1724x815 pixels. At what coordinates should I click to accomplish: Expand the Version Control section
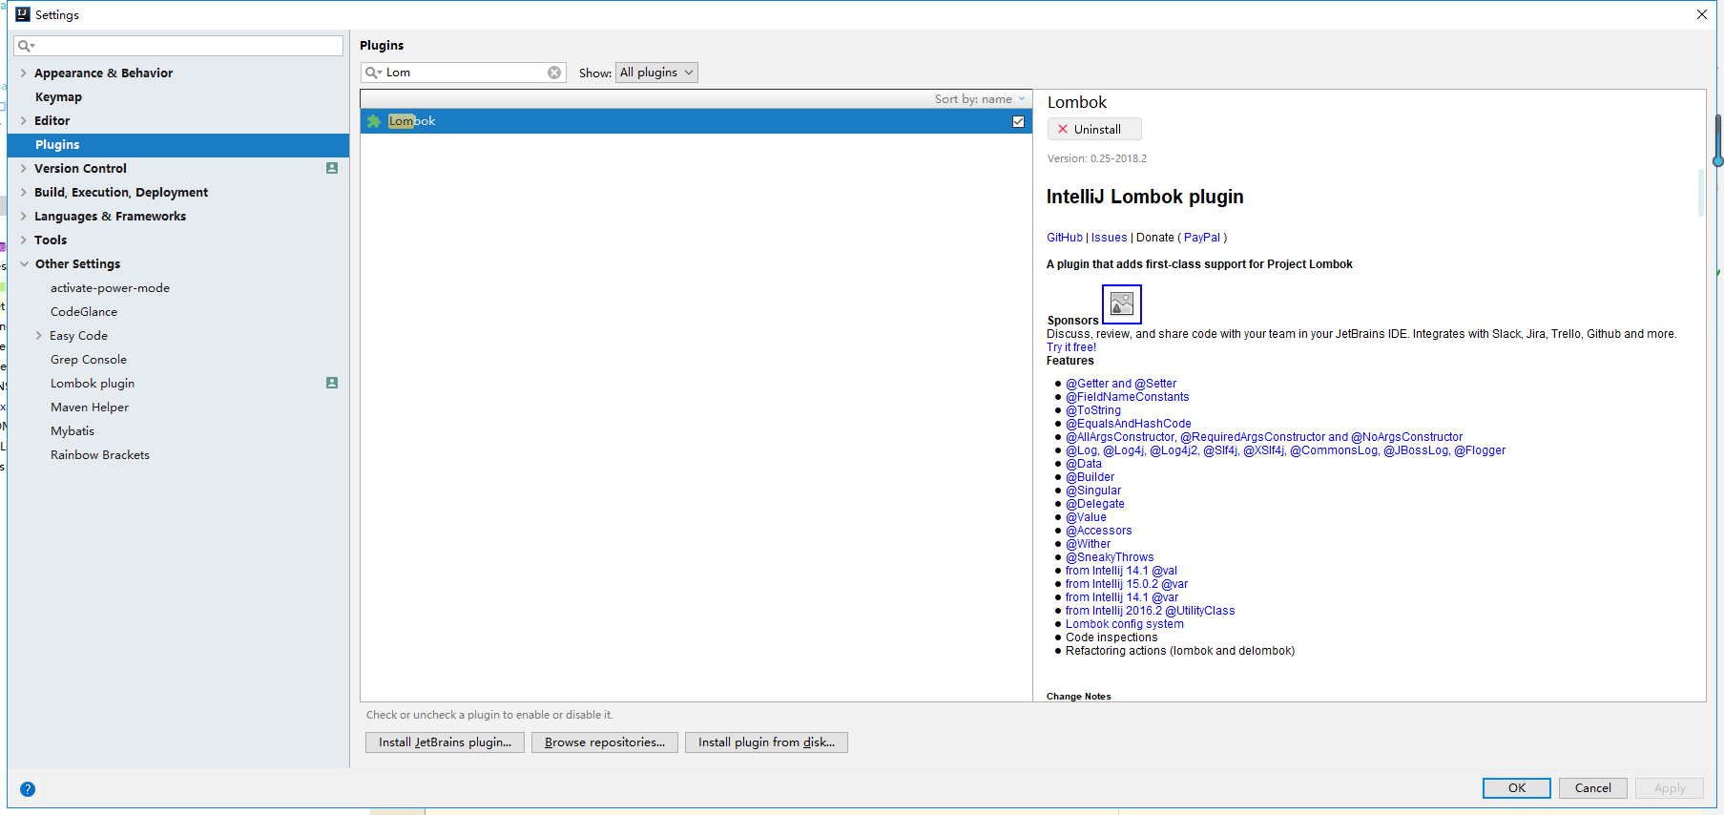click(x=24, y=168)
